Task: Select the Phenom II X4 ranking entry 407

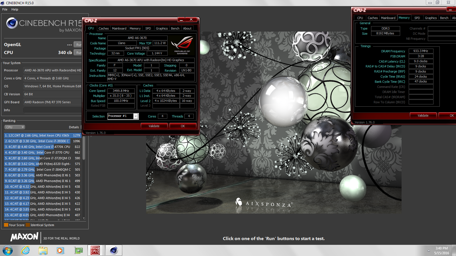Action: [x=43, y=215]
